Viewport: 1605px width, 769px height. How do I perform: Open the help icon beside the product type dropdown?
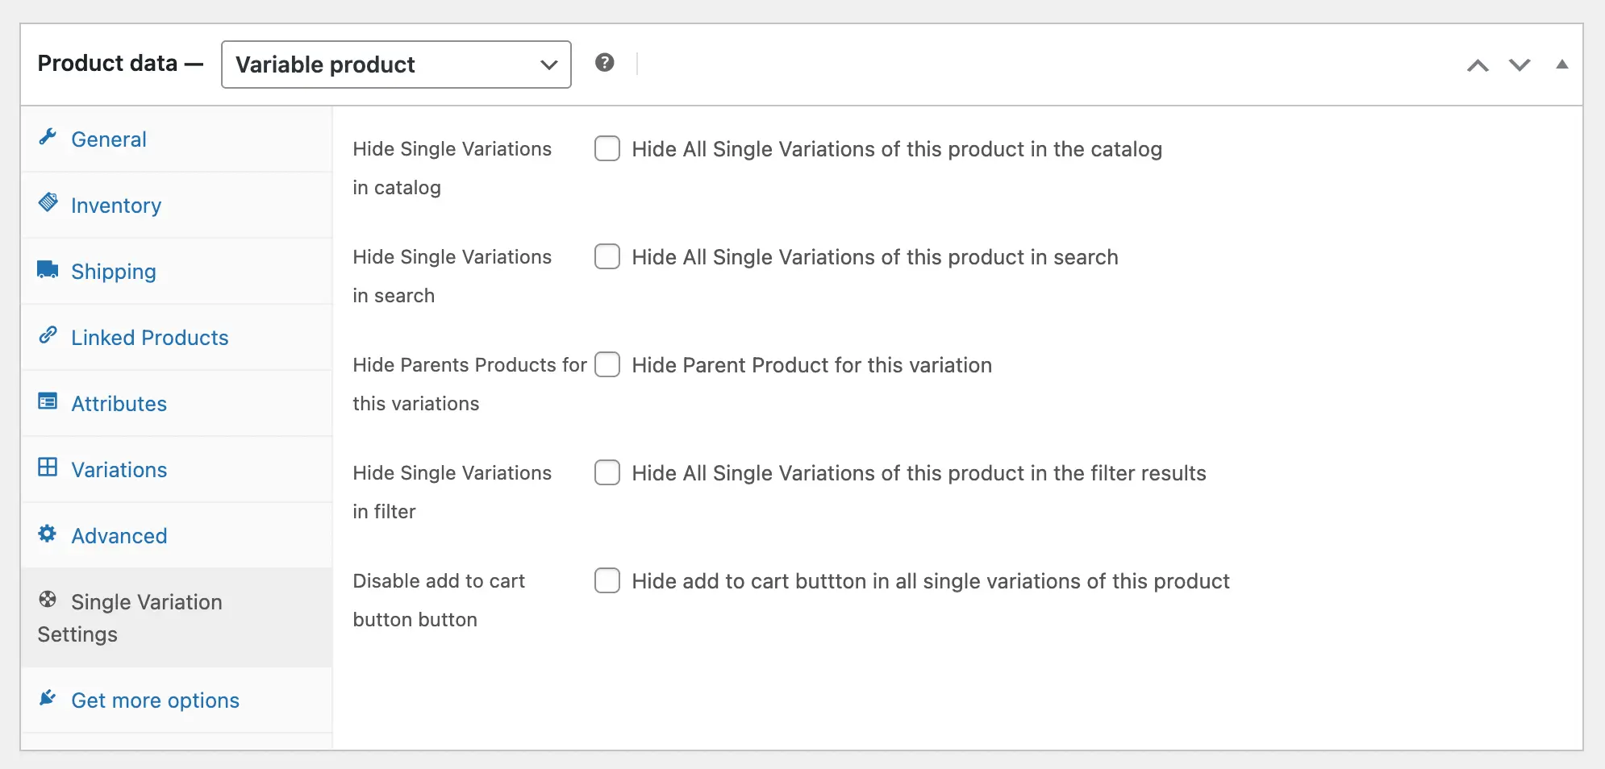[x=605, y=62]
